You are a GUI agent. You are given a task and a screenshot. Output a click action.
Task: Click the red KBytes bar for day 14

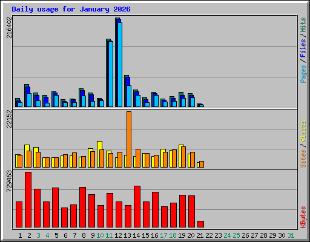(137, 207)
